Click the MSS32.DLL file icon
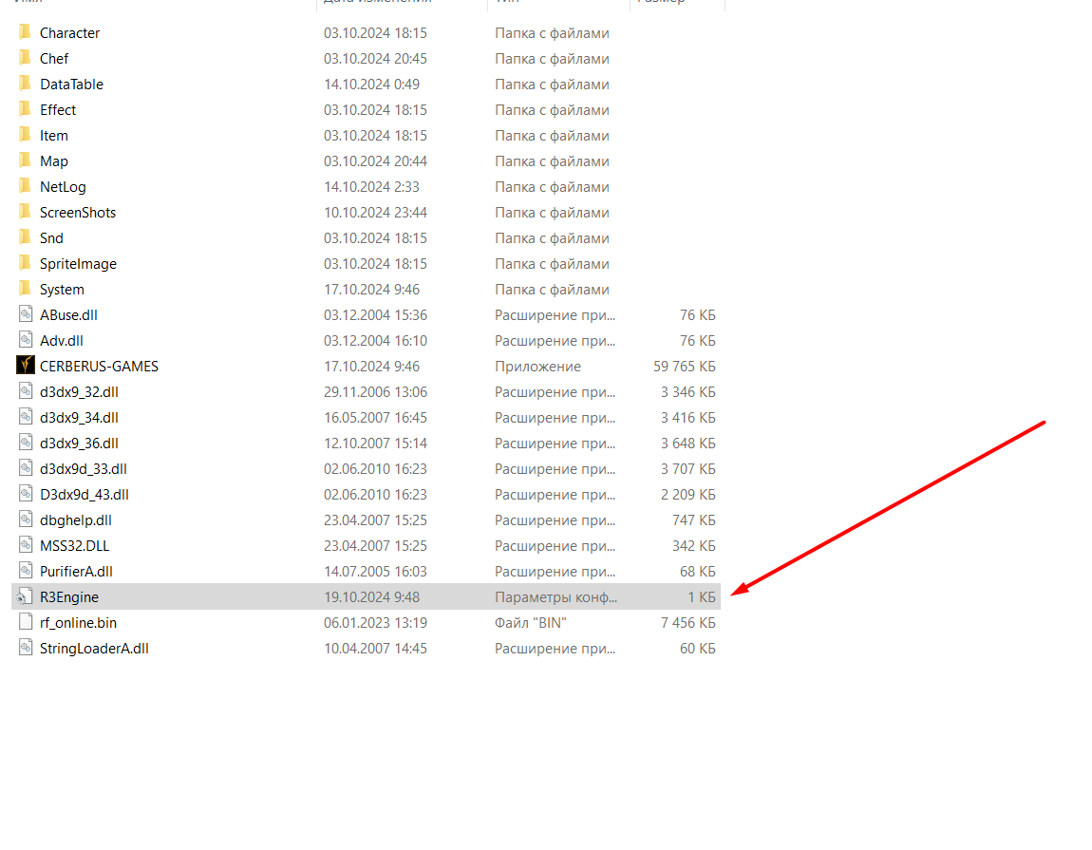The image size is (1092, 850). pos(26,545)
